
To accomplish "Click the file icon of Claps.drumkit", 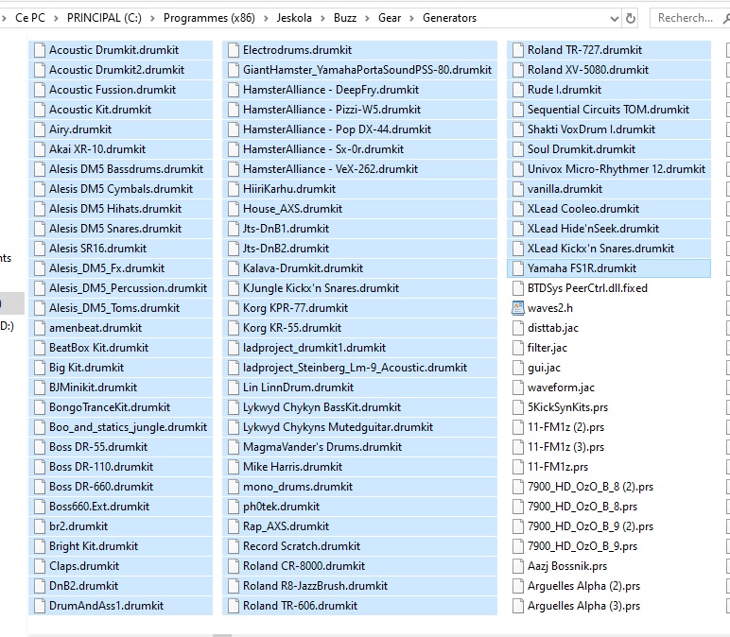I will tap(40, 566).
